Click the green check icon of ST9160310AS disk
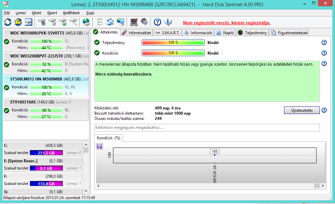The height and width of the screenshot is (204, 335). pos(7,110)
